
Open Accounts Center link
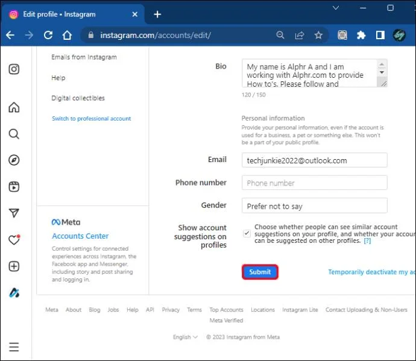click(80, 236)
